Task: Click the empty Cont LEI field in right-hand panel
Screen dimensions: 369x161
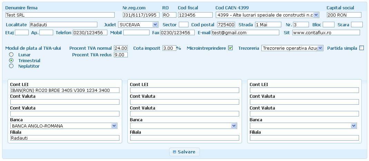Action: 304,90
